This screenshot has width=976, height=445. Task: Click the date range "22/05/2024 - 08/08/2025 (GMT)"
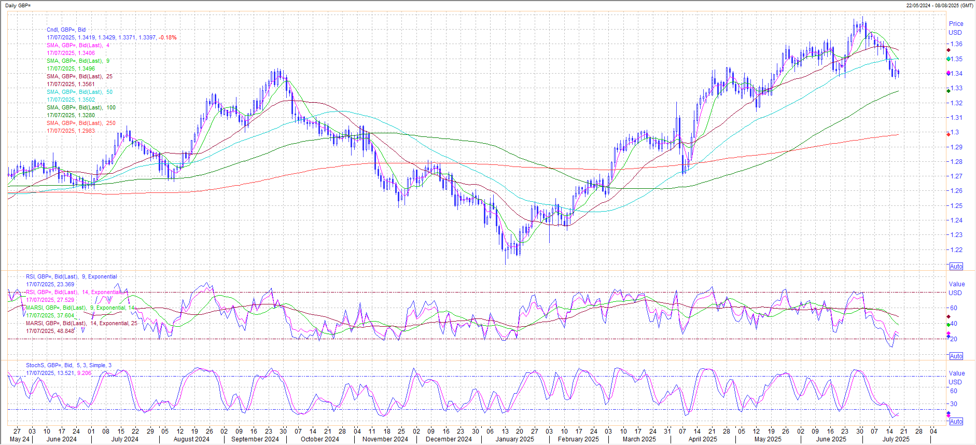940,5
